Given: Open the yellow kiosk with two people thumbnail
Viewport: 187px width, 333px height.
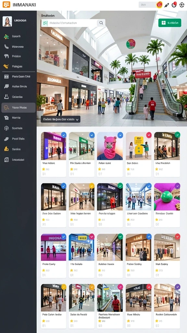Looking at the screenshot, I should tap(139, 146).
